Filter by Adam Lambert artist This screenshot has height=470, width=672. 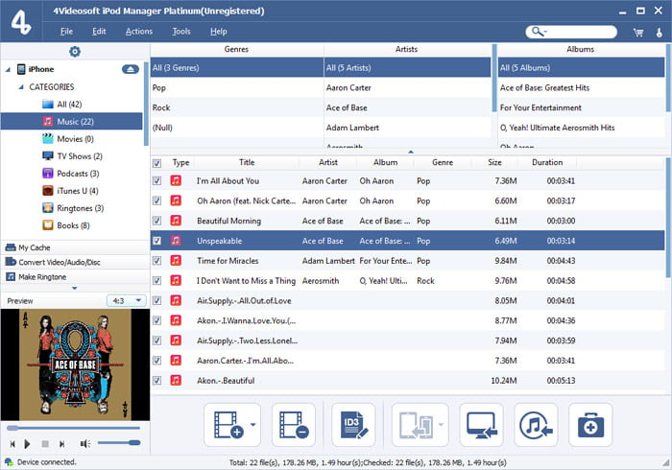coord(408,128)
